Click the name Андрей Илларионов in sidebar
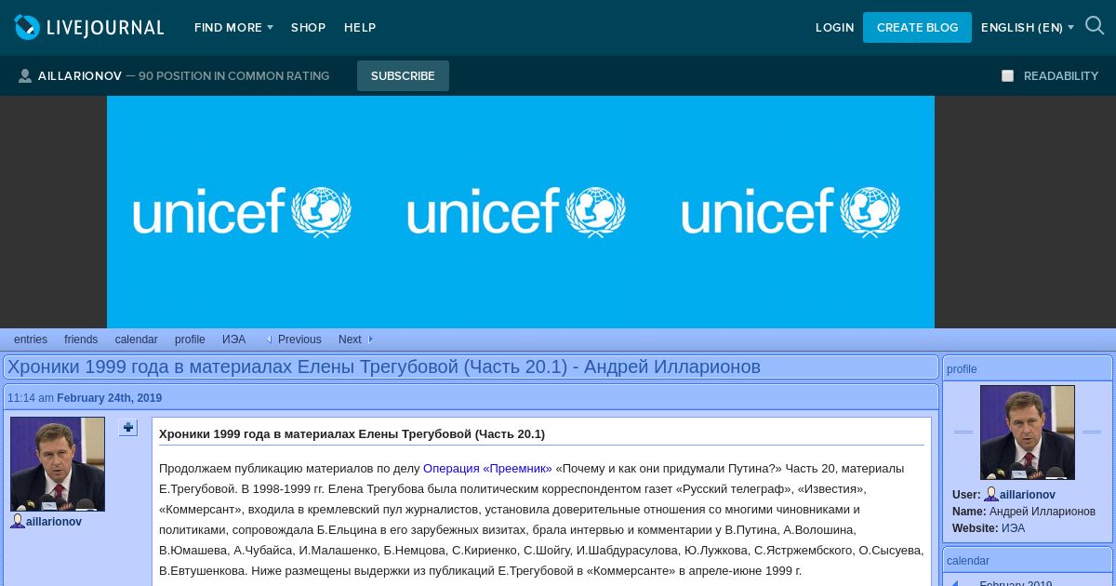Screen dimensions: 1116x586 [1043, 512]
